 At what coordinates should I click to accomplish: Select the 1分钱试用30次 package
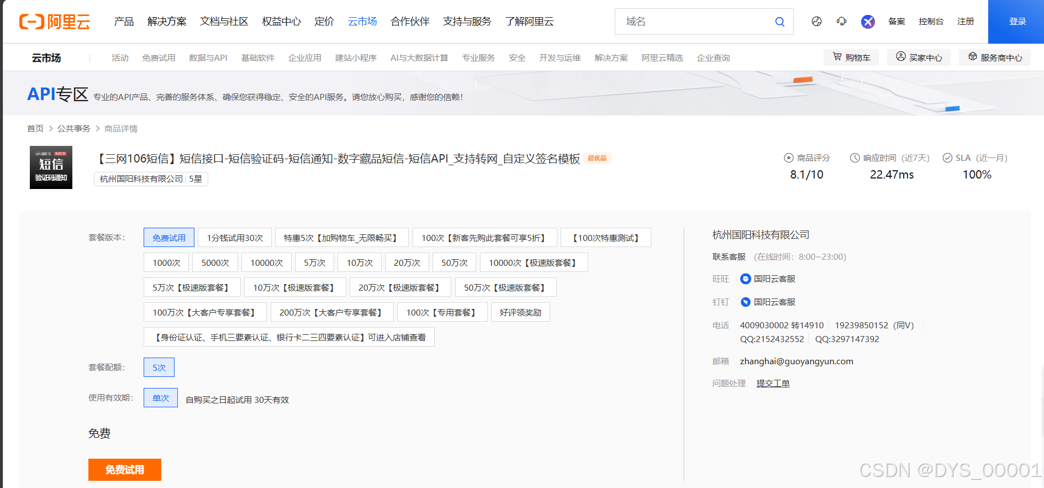(x=235, y=238)
